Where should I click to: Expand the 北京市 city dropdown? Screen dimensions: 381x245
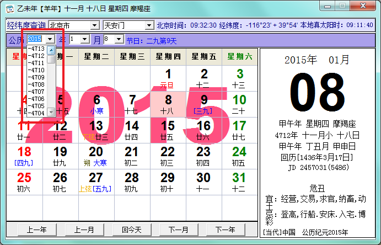(x=94, y=25)
